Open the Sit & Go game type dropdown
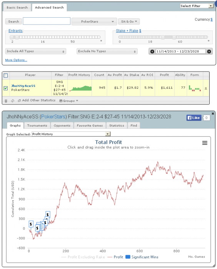The image size is (217, 269). [x=129, y=22]
